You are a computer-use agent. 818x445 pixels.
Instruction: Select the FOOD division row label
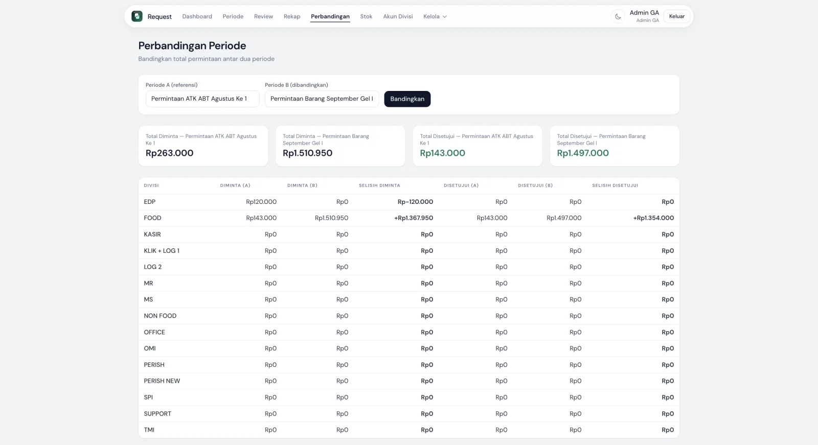click(x=152, y=218)
